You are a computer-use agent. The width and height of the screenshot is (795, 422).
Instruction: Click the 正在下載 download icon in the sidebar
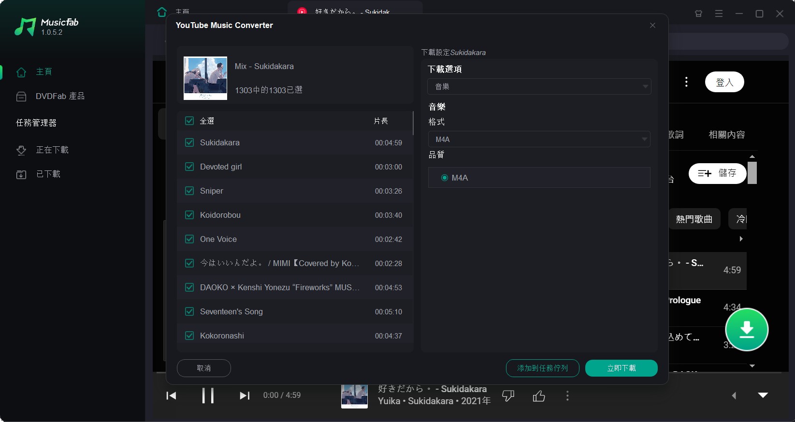pos(21,150)
